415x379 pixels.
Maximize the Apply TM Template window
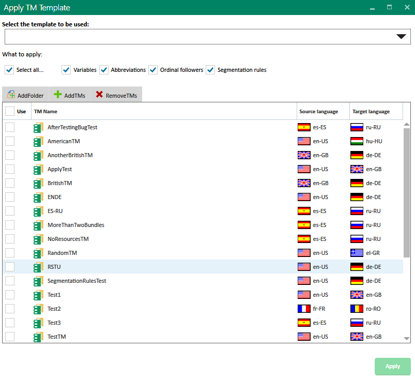[x=389, y=7]
